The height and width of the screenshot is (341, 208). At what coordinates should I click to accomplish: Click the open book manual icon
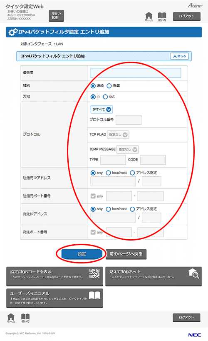click(94, 295)
